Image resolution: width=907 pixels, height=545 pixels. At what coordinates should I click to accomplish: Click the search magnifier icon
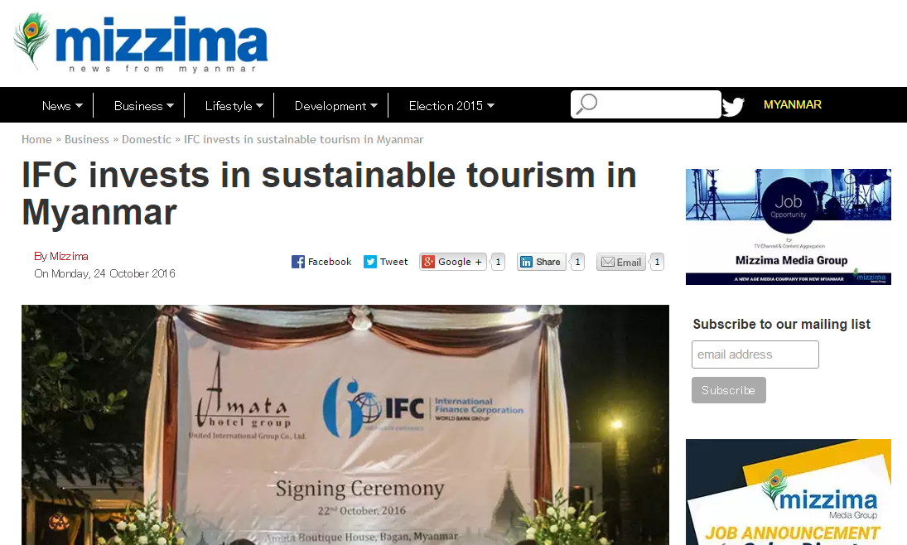click(586, 104)
